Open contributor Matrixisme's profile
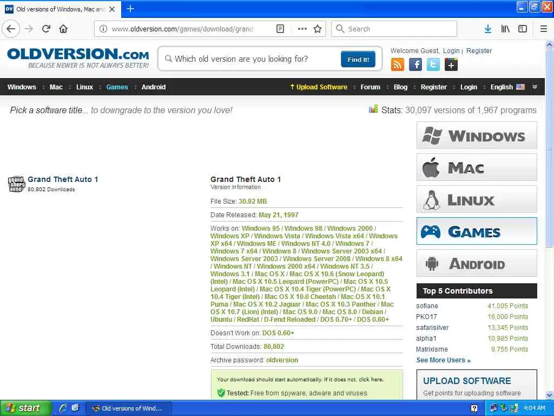This screenshot has height=416, width=554. (x=432, y=349)
